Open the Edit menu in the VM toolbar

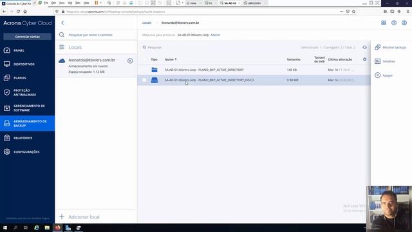click(x=53, y=3)
